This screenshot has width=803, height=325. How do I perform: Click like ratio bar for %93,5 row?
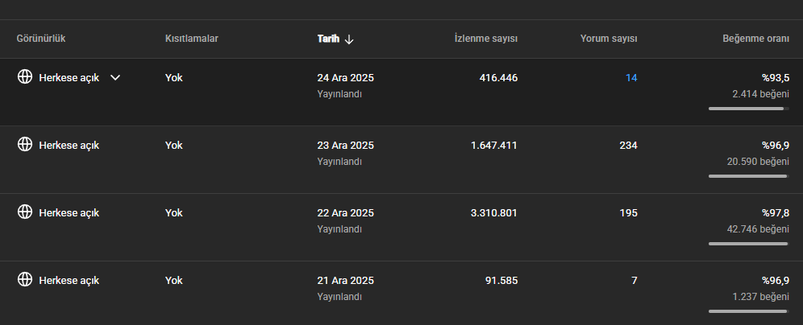point(749,109)
